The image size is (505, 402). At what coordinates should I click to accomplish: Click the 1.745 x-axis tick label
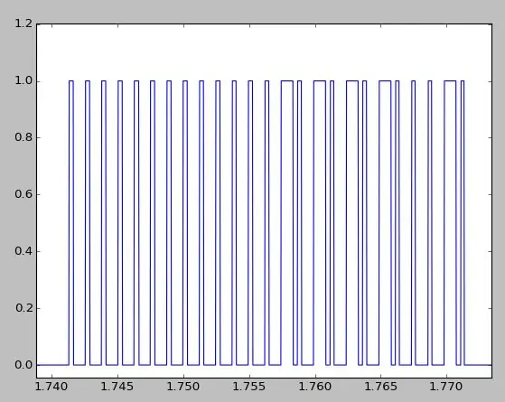(x=117, y=387)
